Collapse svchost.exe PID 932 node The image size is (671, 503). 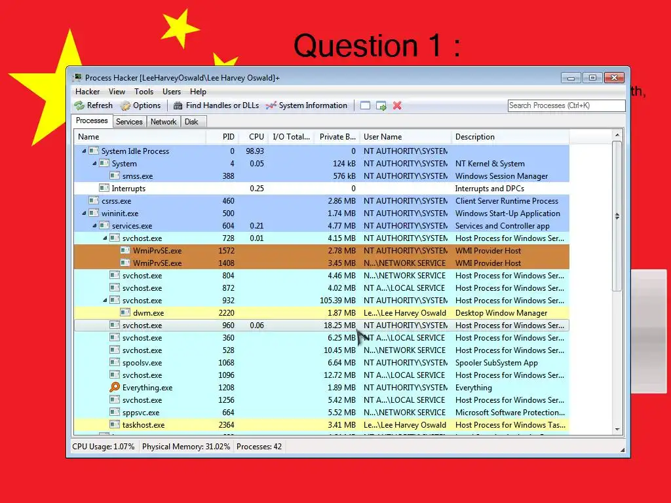click(105, 300)
